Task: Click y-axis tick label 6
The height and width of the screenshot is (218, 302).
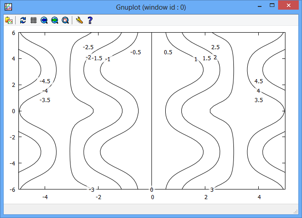Action: point(13,33)
